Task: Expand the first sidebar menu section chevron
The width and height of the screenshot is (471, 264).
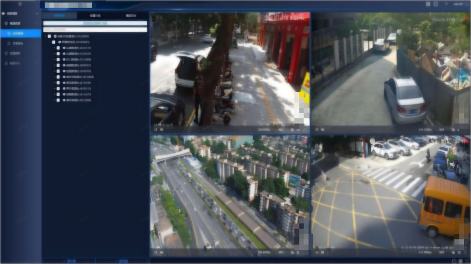Action: [38, 13]
